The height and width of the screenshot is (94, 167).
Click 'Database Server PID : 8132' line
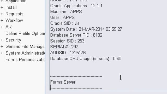pyautogui.click(x=76, y=35)
